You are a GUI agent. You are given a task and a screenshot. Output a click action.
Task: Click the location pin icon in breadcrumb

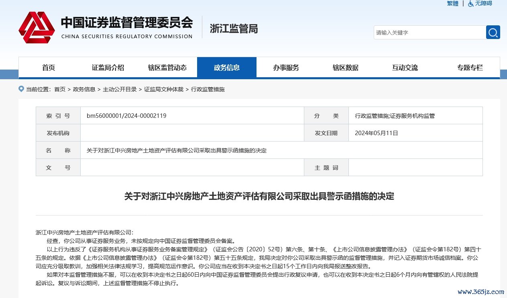pyautogui.click(x=21, y=89)
